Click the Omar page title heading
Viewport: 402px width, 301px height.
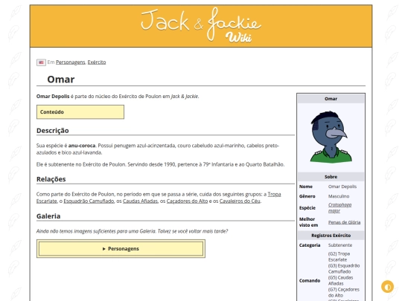(x=61, y=80)
